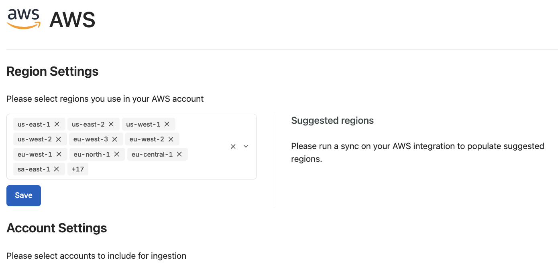Remove the eu-west-3 region tag

tap(115, 139)
